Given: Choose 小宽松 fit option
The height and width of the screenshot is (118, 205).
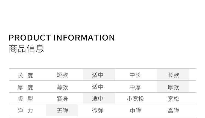Looking at the screenshot, I should 135,99.
